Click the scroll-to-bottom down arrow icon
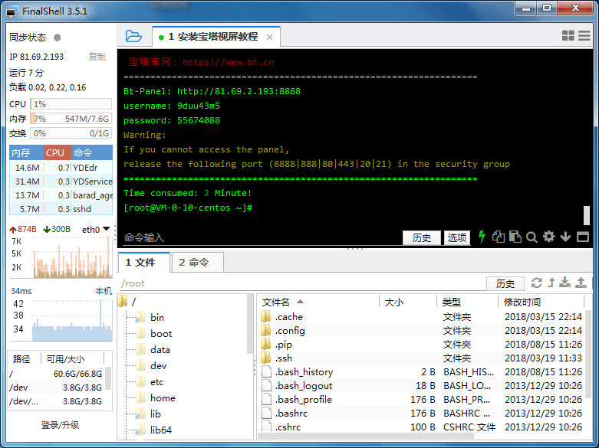 tap(566, 237)
